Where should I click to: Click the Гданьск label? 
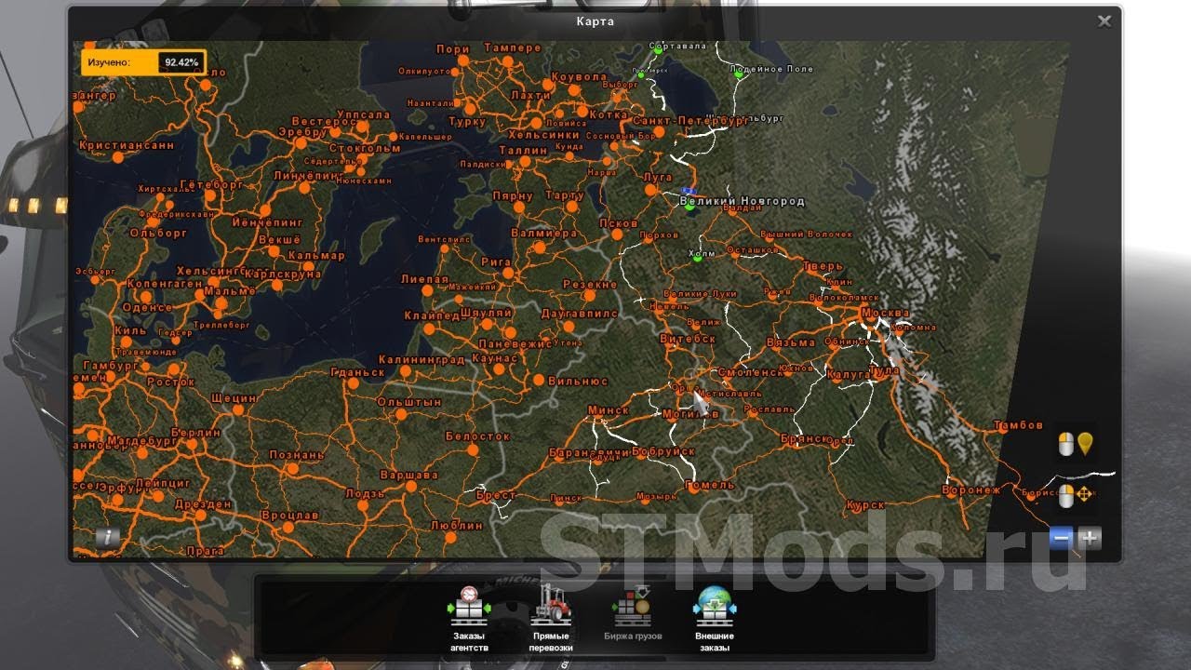(x=357, y=372)
